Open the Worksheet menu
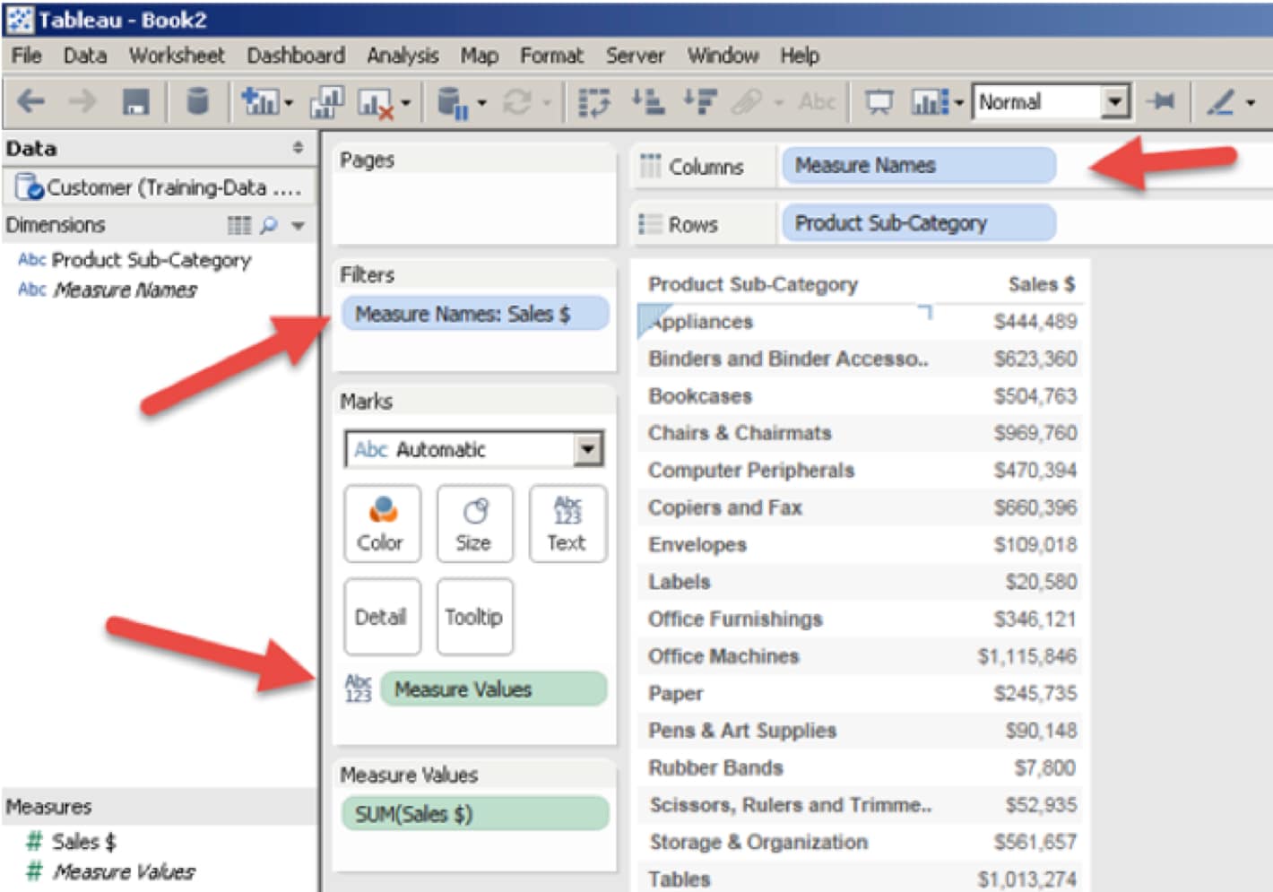The height and width of the screenshot is (892, 1273). (x=177, y=56)
